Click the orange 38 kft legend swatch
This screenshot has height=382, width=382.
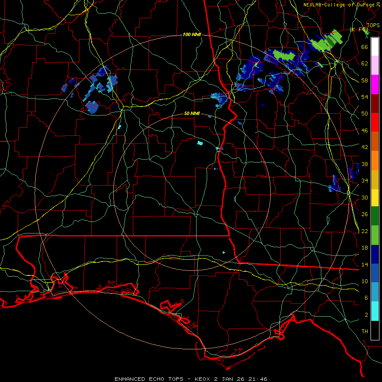(x=375, y=160)
